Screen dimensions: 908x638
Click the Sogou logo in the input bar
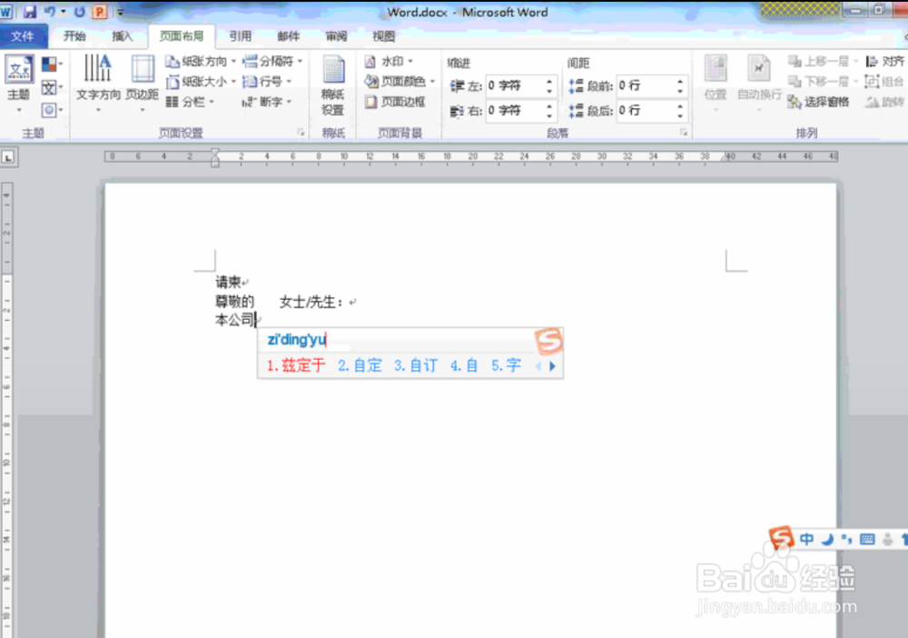point(549,340)
